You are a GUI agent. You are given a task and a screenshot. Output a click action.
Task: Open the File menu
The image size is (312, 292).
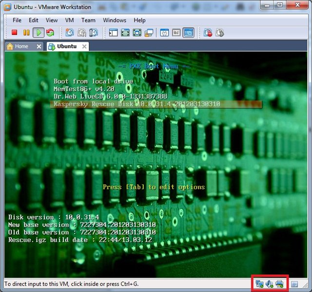(x=17, y=20)
